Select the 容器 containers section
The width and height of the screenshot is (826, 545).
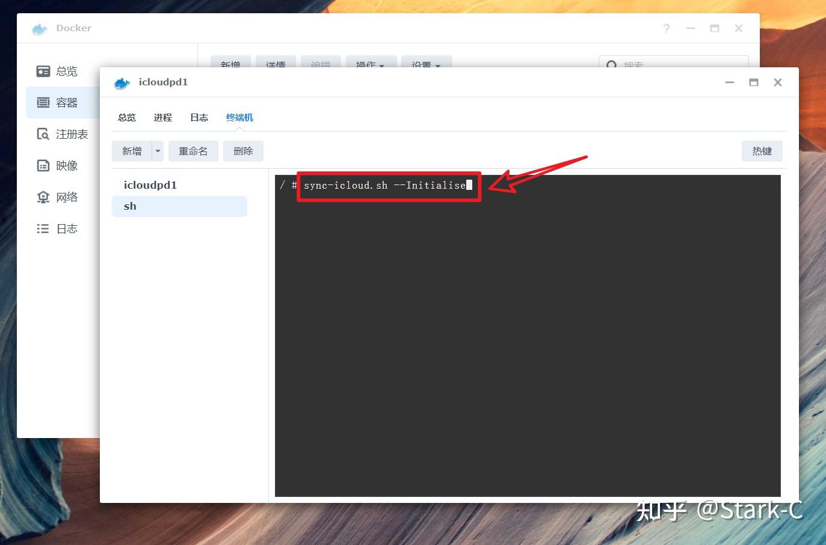(66, 102)
